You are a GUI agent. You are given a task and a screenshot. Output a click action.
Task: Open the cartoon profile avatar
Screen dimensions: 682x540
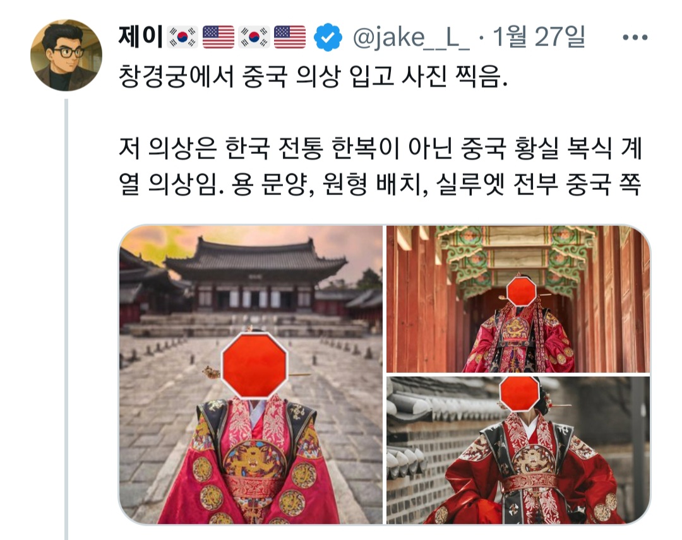click(x=66, y=55)
